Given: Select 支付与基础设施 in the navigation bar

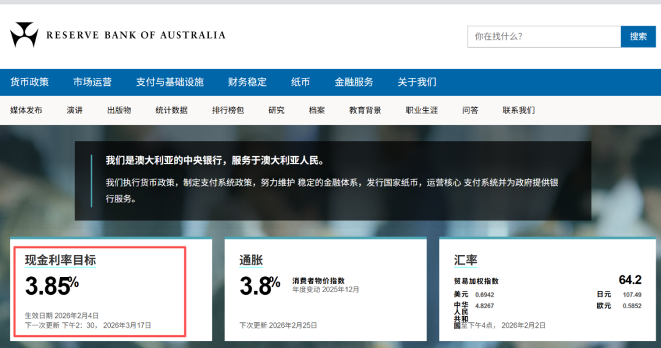Looking at the screenshot, I should click(x=170, y=82).
